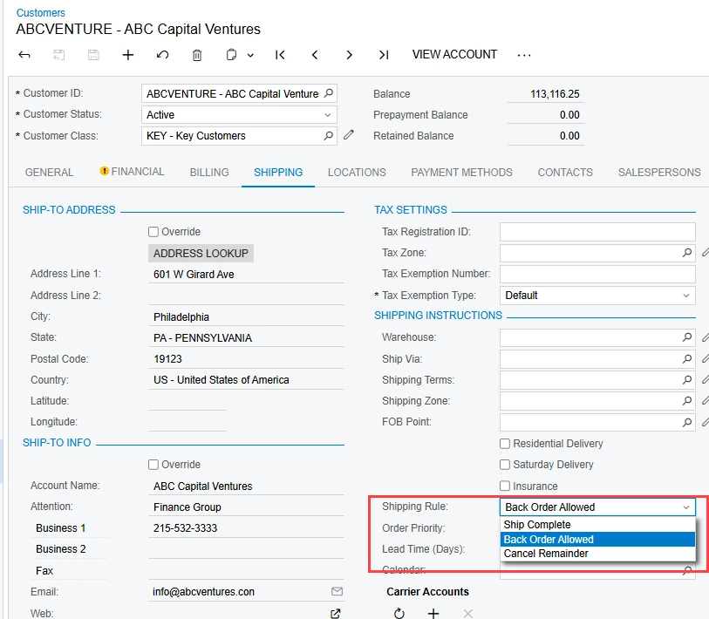
Task: Go to the next record
Action: tap(349, 55)
